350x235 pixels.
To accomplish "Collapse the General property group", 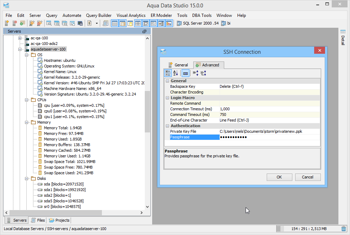I will tap(167, 81).
